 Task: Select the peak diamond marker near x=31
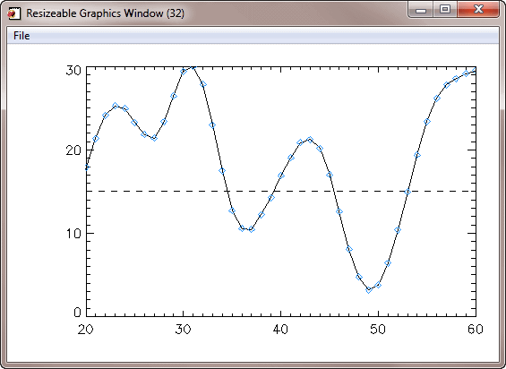point(193,67)
